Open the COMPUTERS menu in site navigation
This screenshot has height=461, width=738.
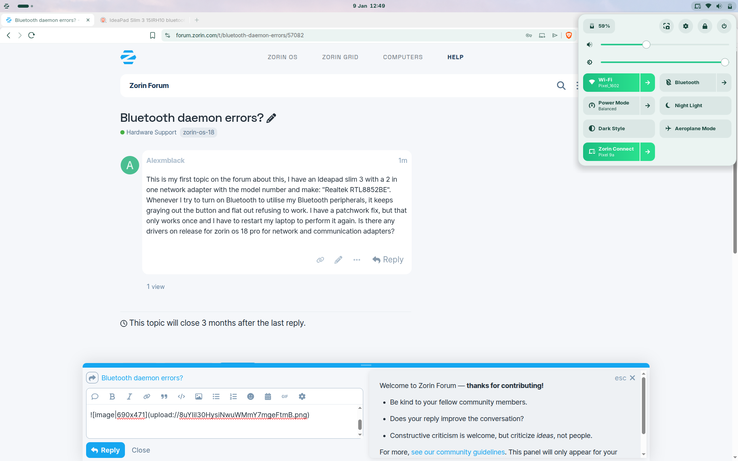point(402,57)
